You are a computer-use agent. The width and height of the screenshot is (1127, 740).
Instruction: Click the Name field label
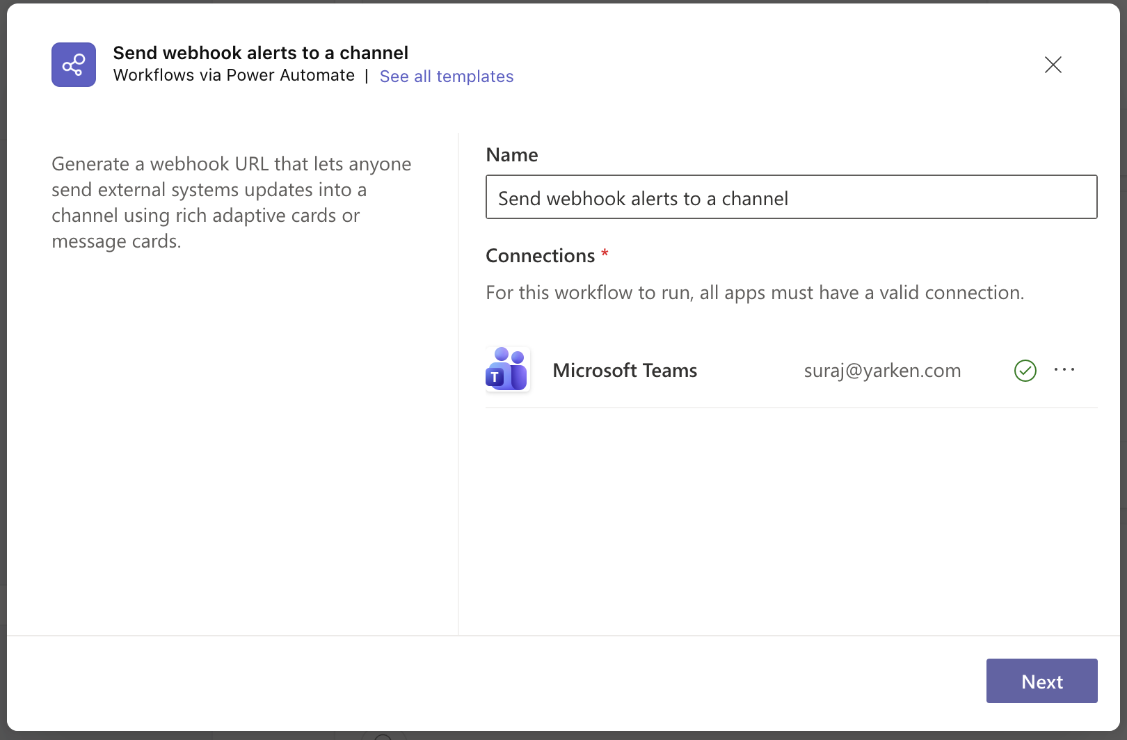tap(511, 155)
